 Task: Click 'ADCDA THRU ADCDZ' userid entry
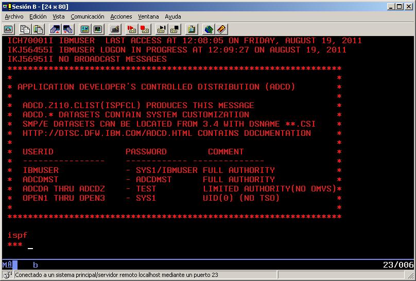(64, 189)
